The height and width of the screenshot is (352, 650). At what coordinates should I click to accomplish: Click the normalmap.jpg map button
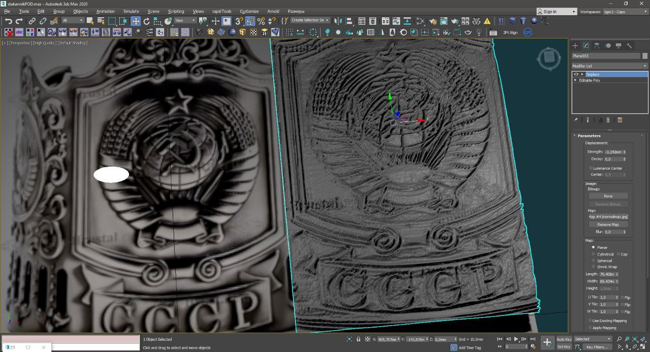coord(608,217)
